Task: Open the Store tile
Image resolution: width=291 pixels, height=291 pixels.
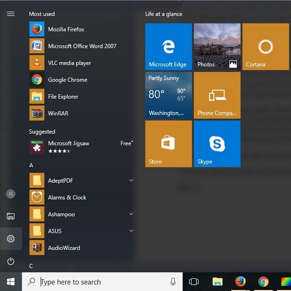Action: (168, 144)
